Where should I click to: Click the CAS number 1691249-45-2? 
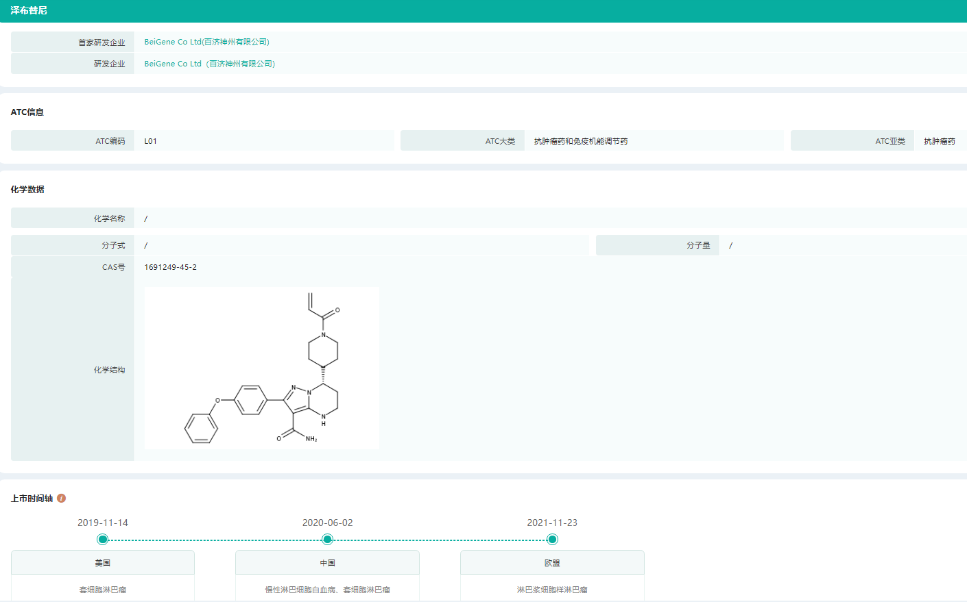pos(170,267)
